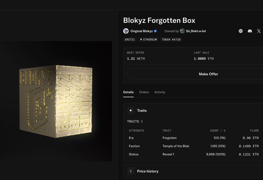Click the 0.96 ETH floor value

[251, 138]
